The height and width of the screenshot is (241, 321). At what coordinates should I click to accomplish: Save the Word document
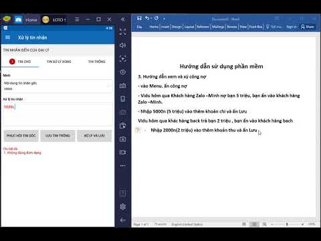139,18
